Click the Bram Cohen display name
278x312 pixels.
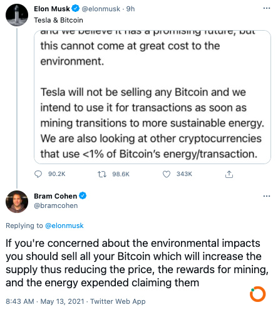56,196
